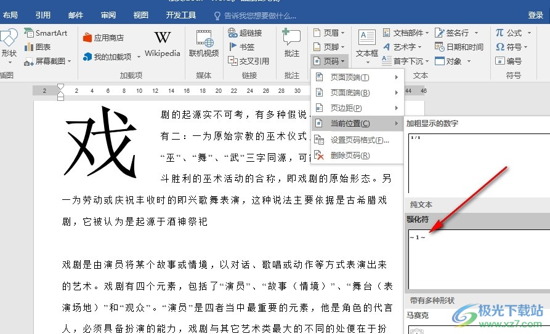Open my add-ins (我的加载项)

tap(107, 57)
